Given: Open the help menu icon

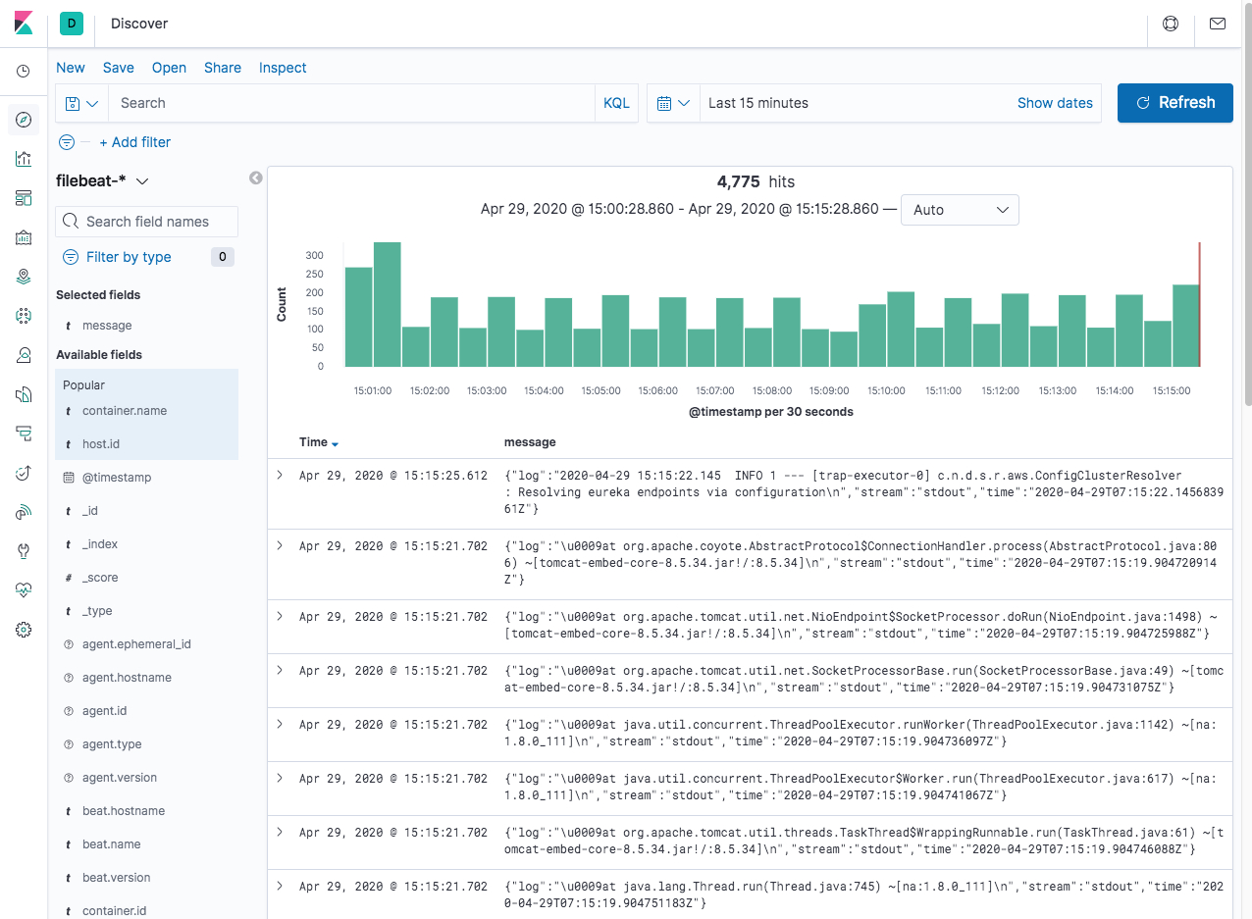Looking at the screenshot, I should click(x=1171, y=24).
